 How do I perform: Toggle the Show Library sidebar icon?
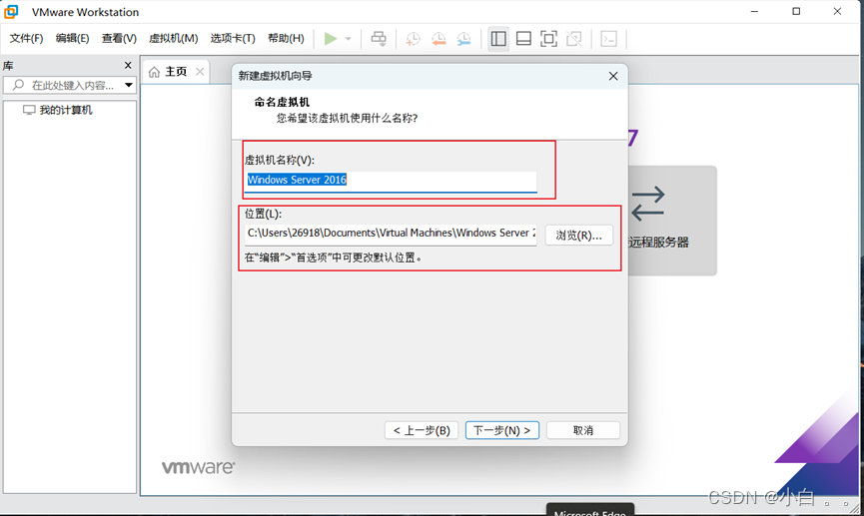[498, 39]
